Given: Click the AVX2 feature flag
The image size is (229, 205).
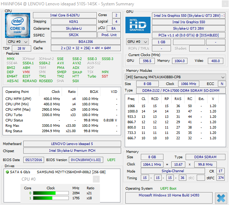Looking at the screenshot, I should tap(77, 63).
